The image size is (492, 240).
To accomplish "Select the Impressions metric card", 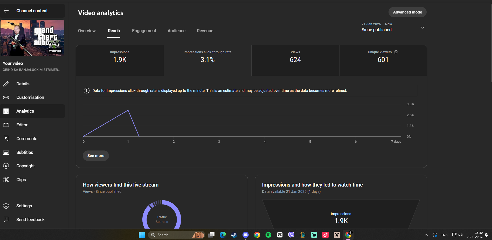I will [120, 60].
